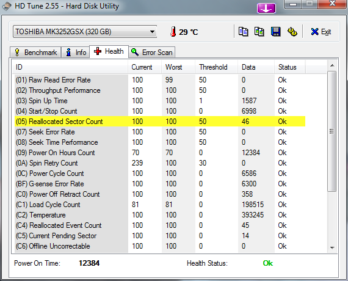Click the Spin Retry Count current value 239
Image resolution: width=348 pixels, height=281 pixels.
click(x=137, y=163)
